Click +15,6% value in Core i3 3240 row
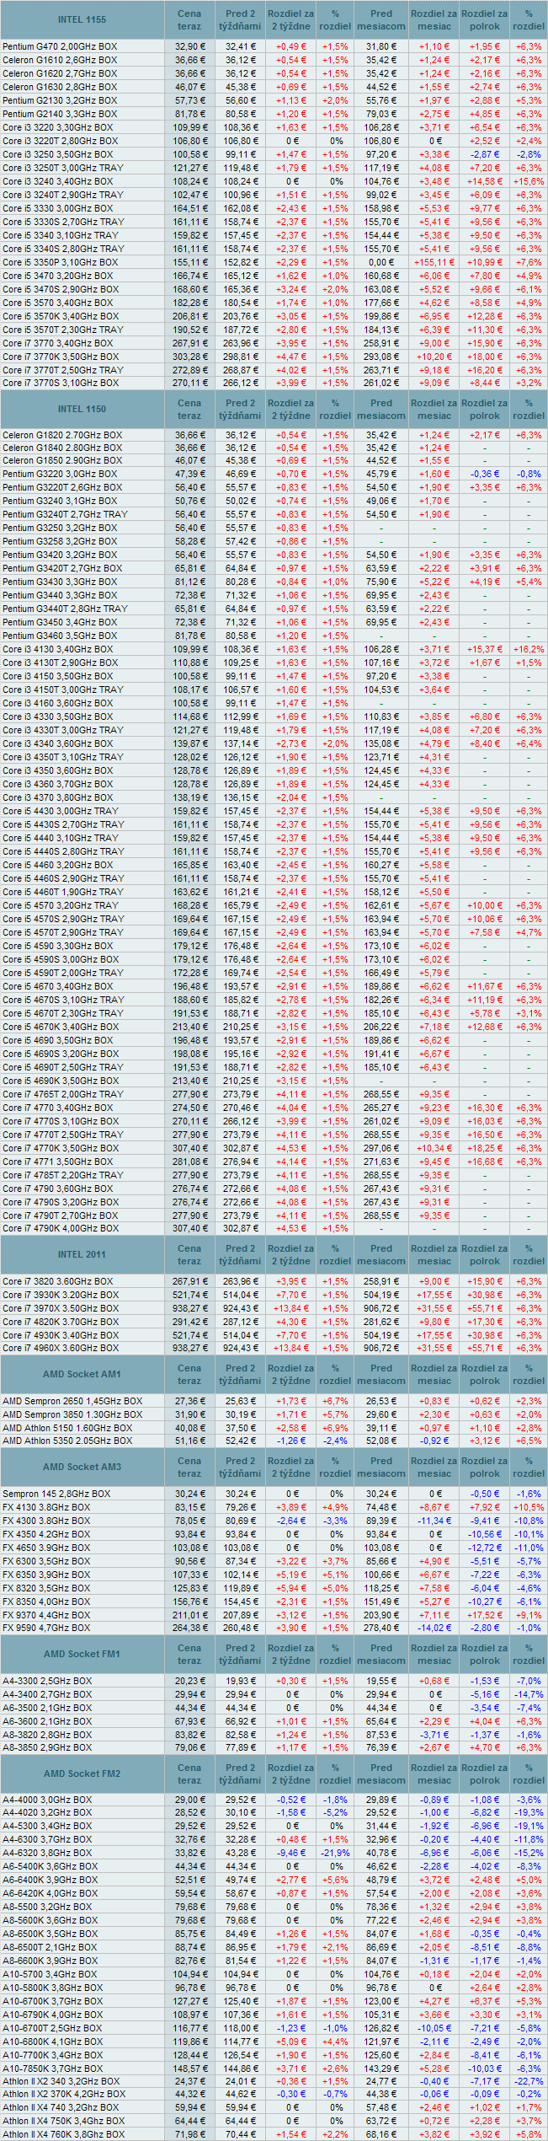Image resolution: width=548 pixels, height=2141 pixels. [529, 181]
